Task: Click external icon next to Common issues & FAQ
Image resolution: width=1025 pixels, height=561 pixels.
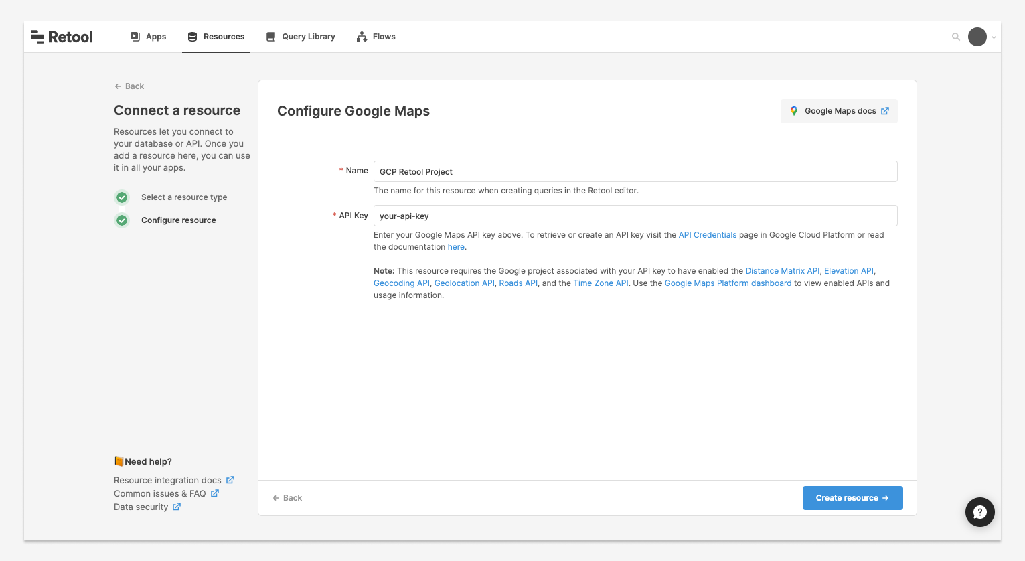Action: tap(215, 493)
